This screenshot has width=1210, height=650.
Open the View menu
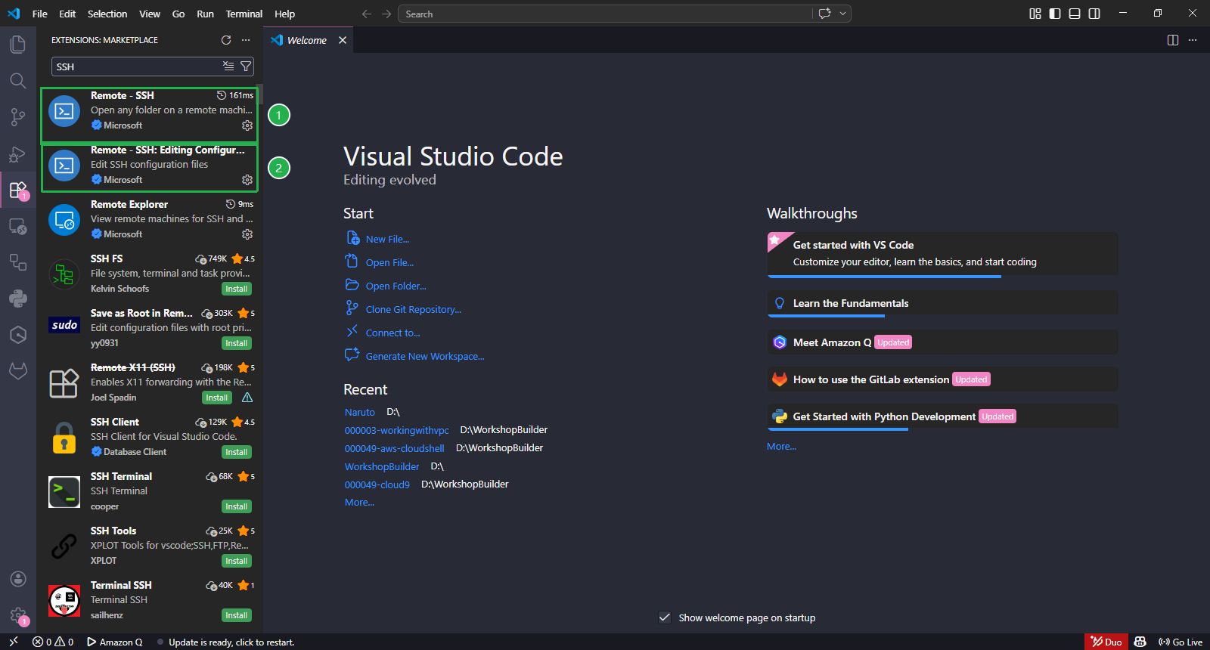pos(150,14)
